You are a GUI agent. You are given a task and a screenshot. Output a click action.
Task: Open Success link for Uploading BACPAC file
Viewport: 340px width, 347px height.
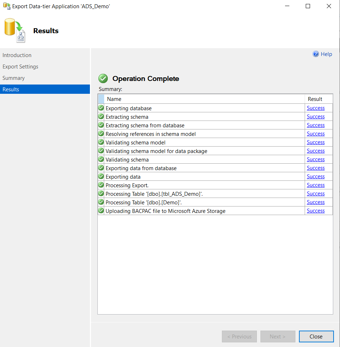click(x=316, y=211)
